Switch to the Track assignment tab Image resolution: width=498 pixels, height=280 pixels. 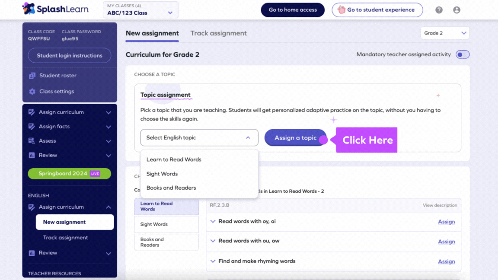(x=218, y=33)
